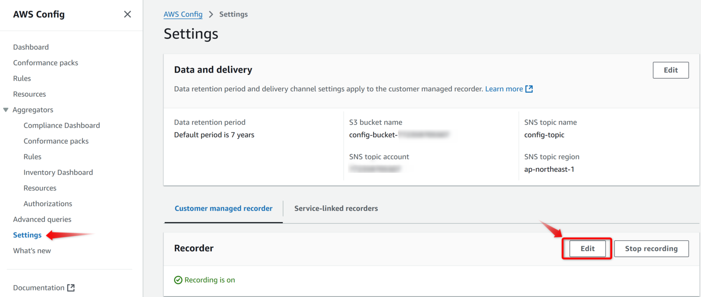Image resolution: width=701 pixels, height=297 pixels.
Task: Click the Recording is on status text
Action: pos(210,280)
